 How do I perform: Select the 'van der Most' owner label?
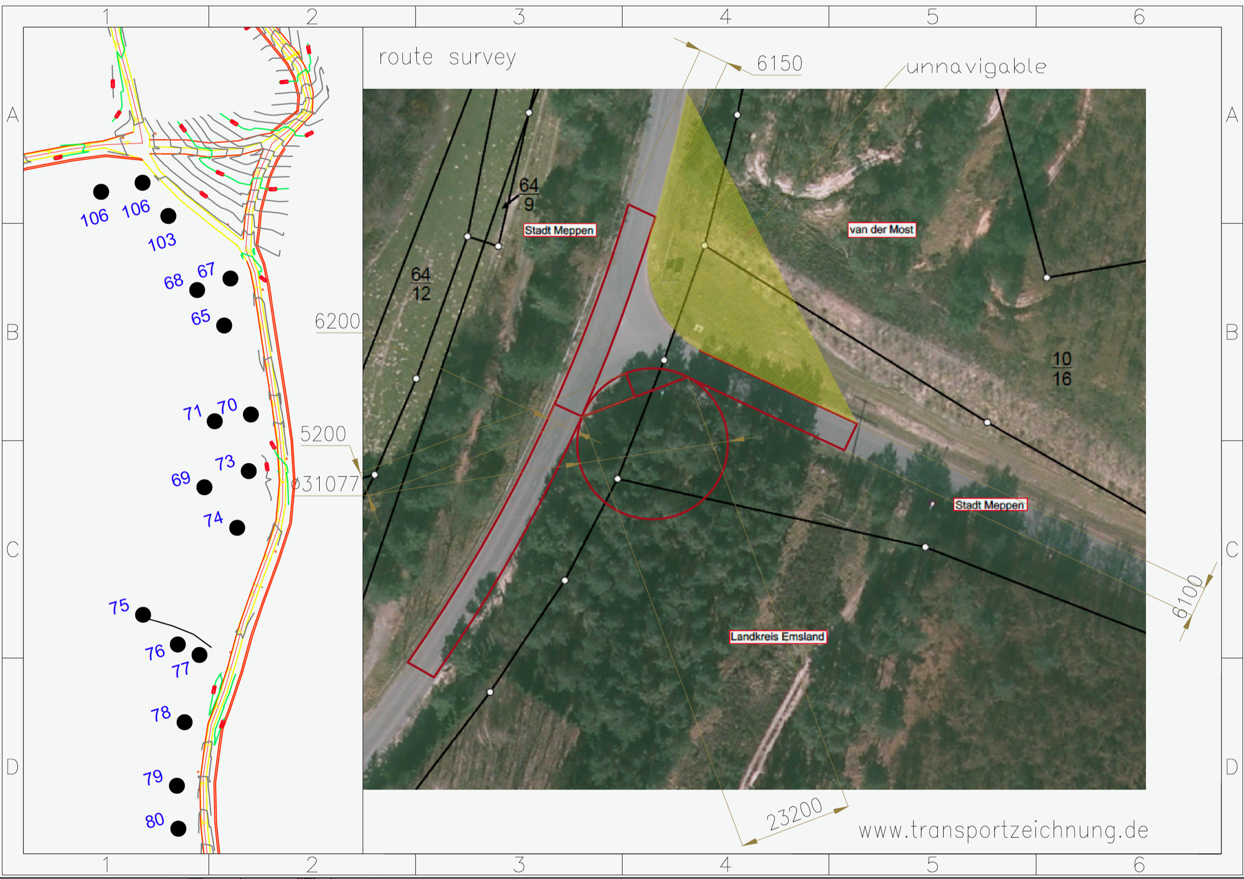point(881,230)
